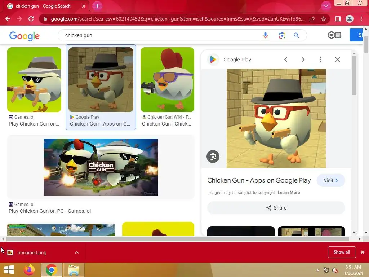369x277 pixels.
Task: Click the Share button
Action: (276, 208)
